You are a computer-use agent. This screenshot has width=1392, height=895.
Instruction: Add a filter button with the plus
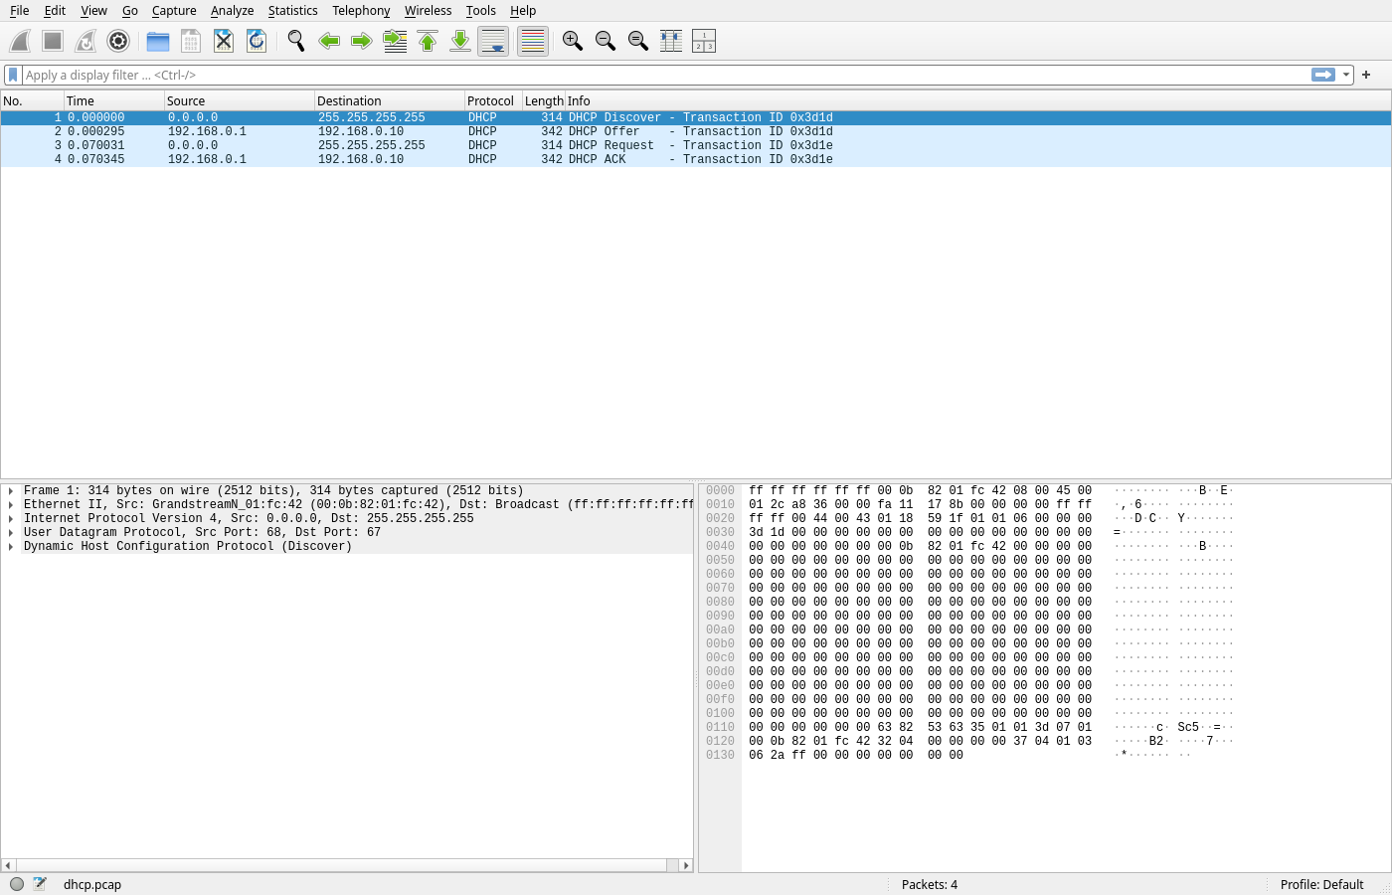click(x=1366, y=75)
